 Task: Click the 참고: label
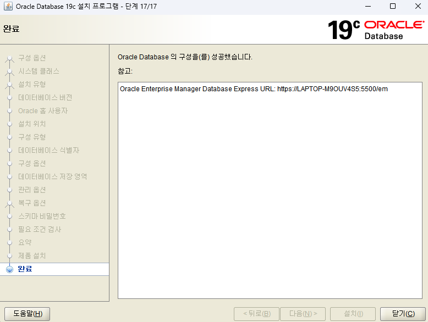click(125, 71)
